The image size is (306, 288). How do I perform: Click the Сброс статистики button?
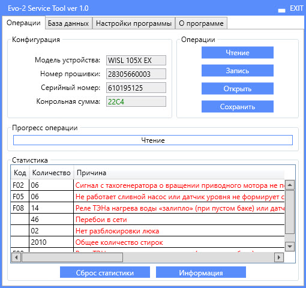(x=105, y=272)
